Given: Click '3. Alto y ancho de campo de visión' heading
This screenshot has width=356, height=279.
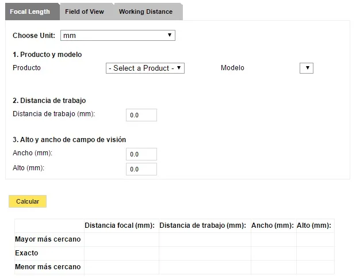Looking at the screenshot, I should pos(69,140).
